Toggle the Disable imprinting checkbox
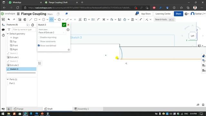This screenshot has height=116, width=206. coord(39,37)
